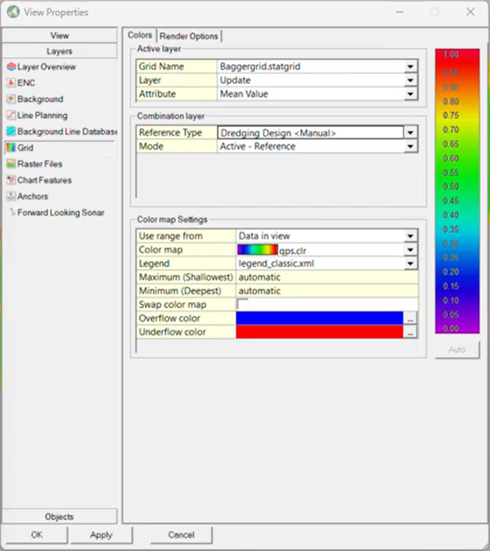
Task: Click the Layer Overview icon in sidebar
Action: point(11,67)
